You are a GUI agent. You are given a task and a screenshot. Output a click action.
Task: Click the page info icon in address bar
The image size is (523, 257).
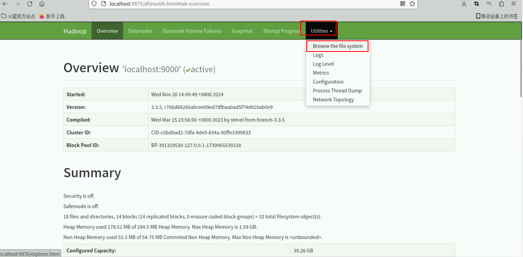pos(104,4)
